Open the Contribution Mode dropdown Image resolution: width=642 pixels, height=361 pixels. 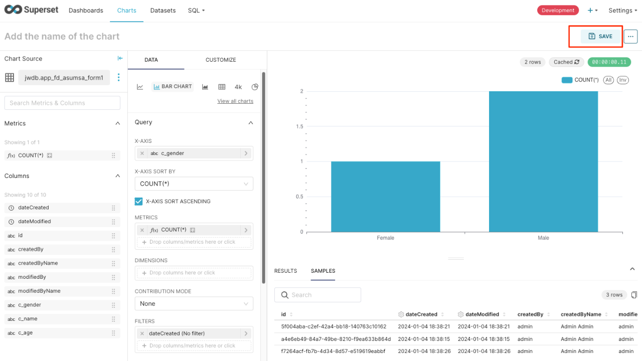tap(194, 304)
